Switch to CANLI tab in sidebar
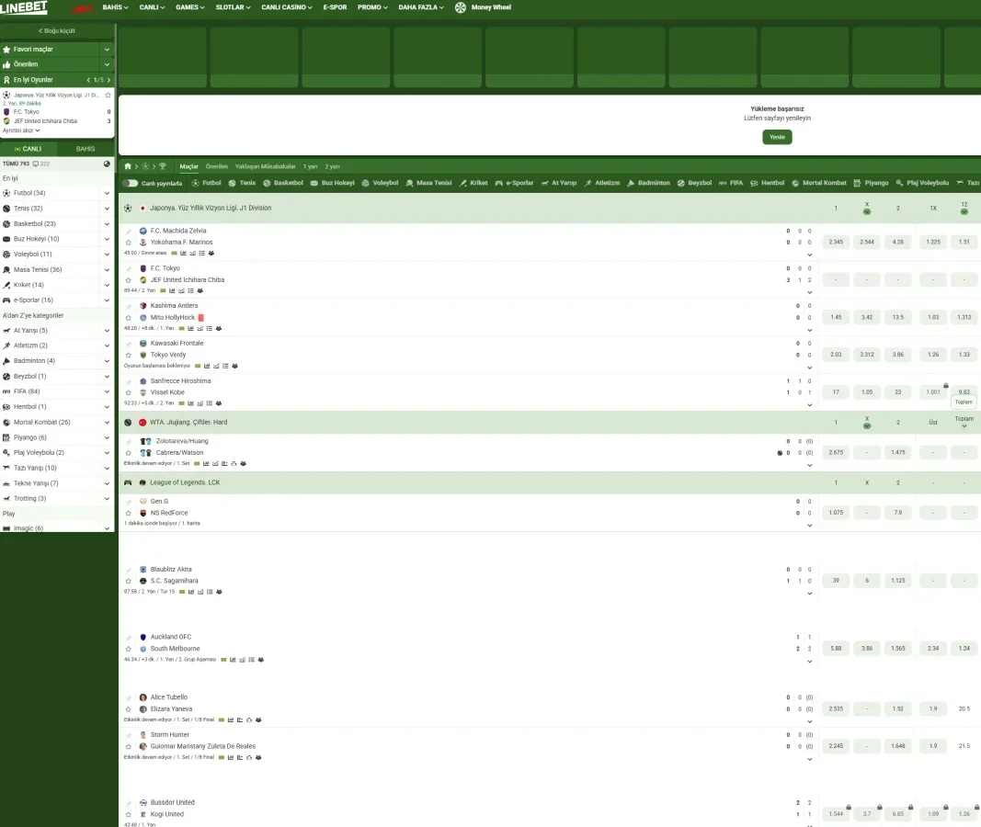The height and width of the screenshot is (827, 981). pos(29,149)
